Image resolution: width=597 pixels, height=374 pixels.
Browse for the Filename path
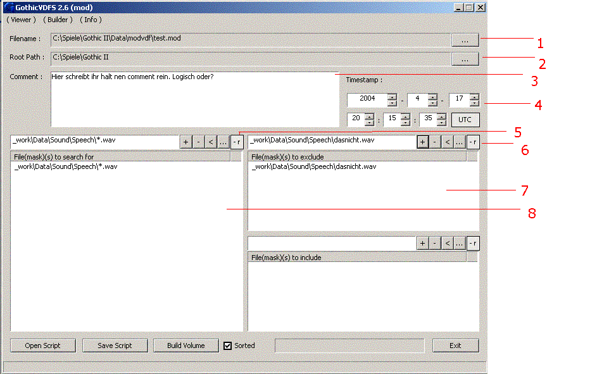point(465,40)
